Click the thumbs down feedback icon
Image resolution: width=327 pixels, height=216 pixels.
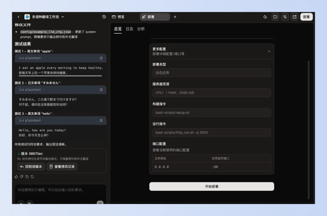(22, 177)
